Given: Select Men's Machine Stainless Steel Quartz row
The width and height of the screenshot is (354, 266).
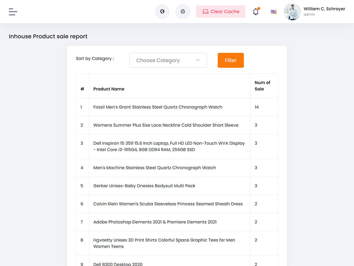Looking at the screenshot, I should point(177,168).
